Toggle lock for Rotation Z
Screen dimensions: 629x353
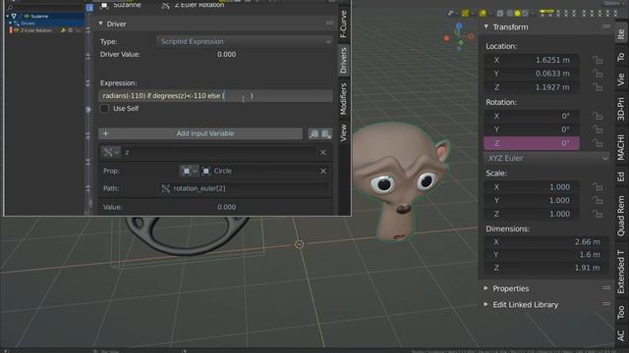click(598, 143)
